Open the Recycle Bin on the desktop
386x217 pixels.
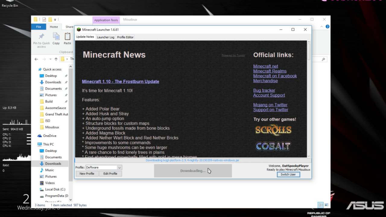click(x=10, y=4)
